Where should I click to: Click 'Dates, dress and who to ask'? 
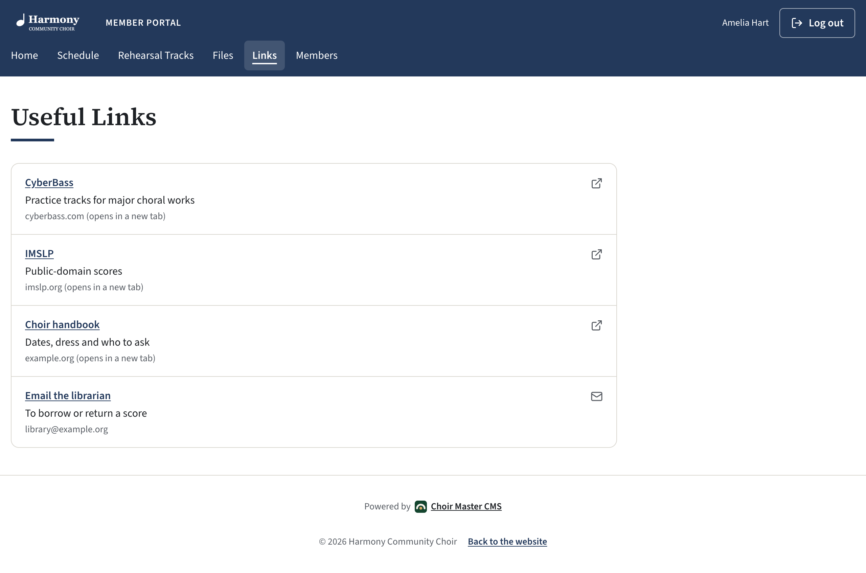87,342
